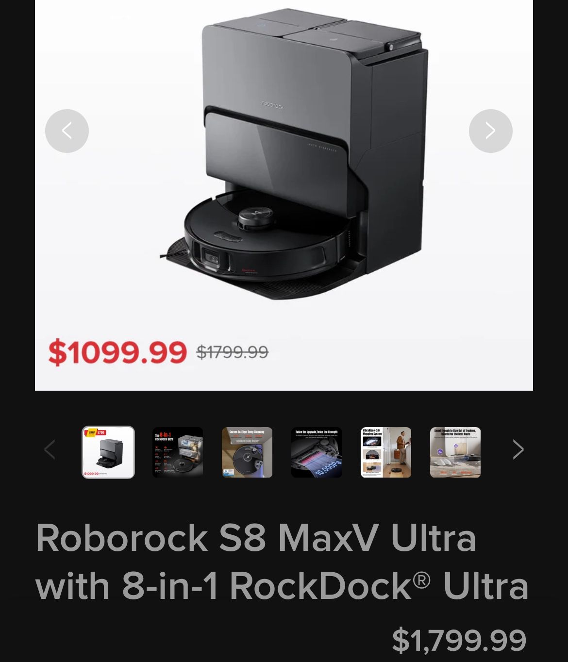Viewport: 568px width, 662px height.
Task: View the Smart Enough to Stay Out of Troubles thumbnail
Action: pos(455,452)
